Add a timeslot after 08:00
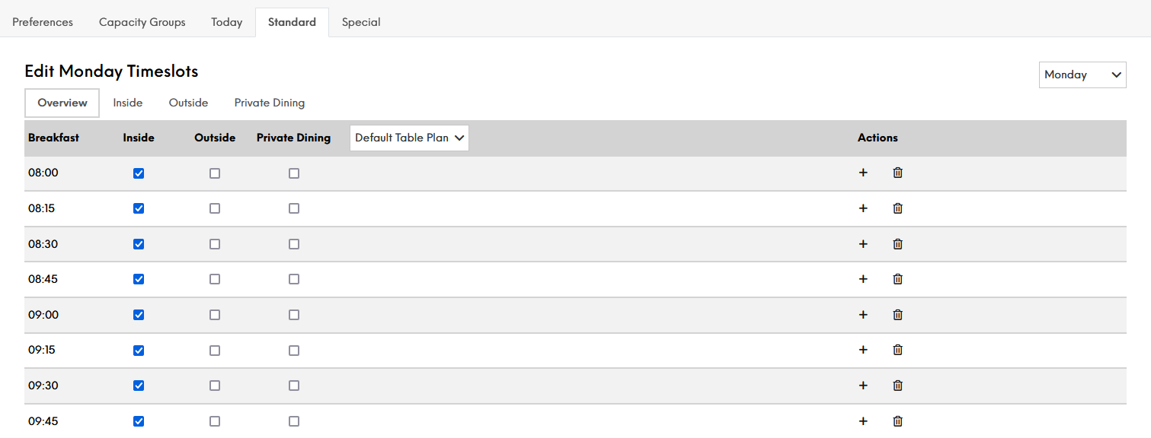1151x438 pixels. [x=863, y=173]
